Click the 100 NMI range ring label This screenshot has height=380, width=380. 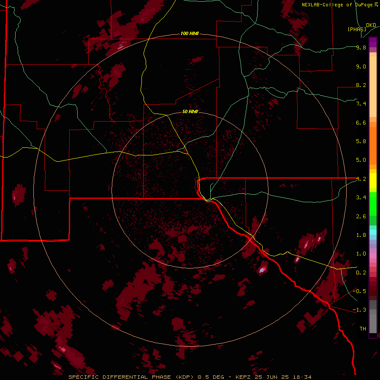click(190, 33)
